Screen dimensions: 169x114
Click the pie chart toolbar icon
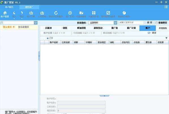click(x=124, y=13)
